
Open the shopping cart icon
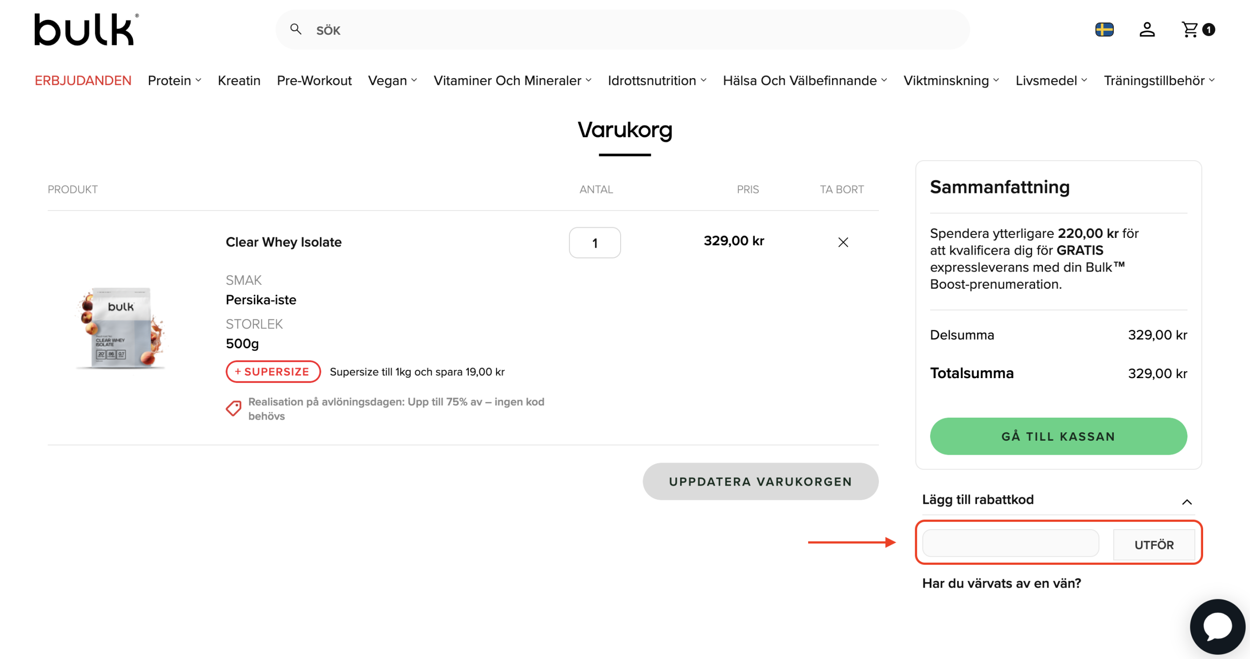(x=1189, y=30)
